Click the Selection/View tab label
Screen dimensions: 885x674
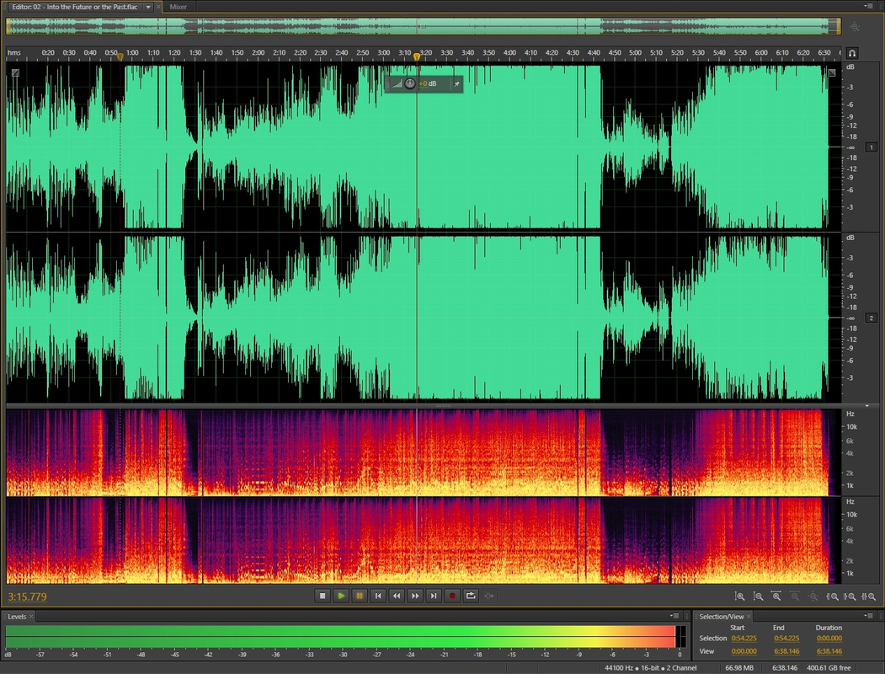point(722,617)
